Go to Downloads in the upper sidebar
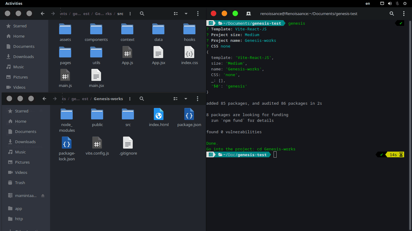 pos(24,57)
